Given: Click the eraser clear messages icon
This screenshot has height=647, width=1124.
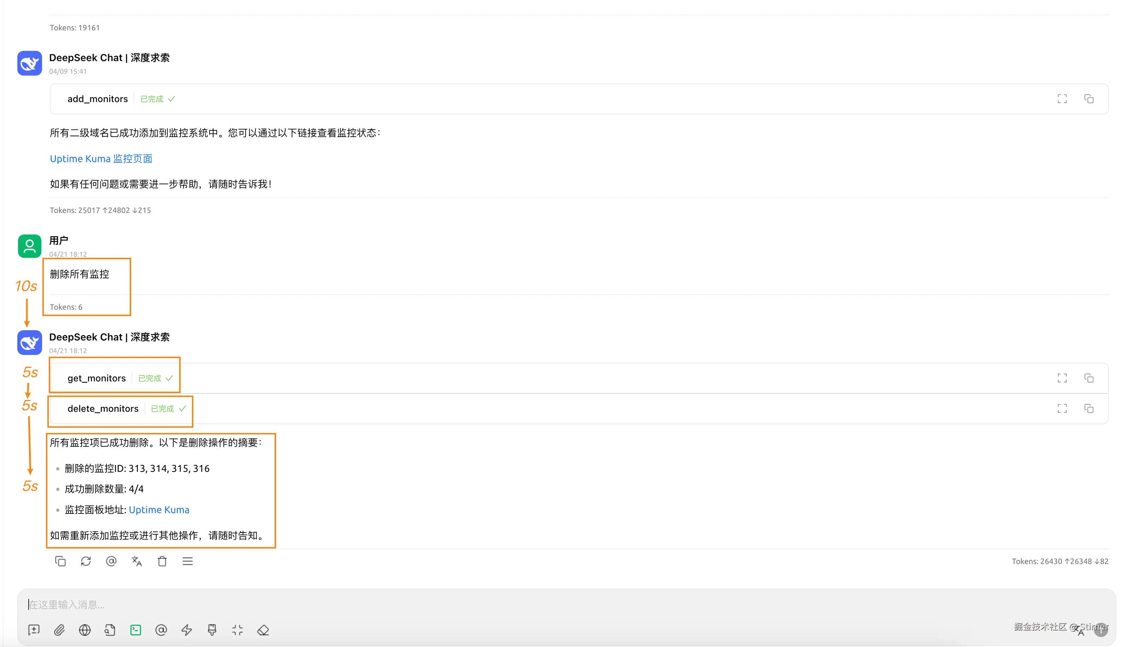Looking at the screenshot, I should point(263,630).
